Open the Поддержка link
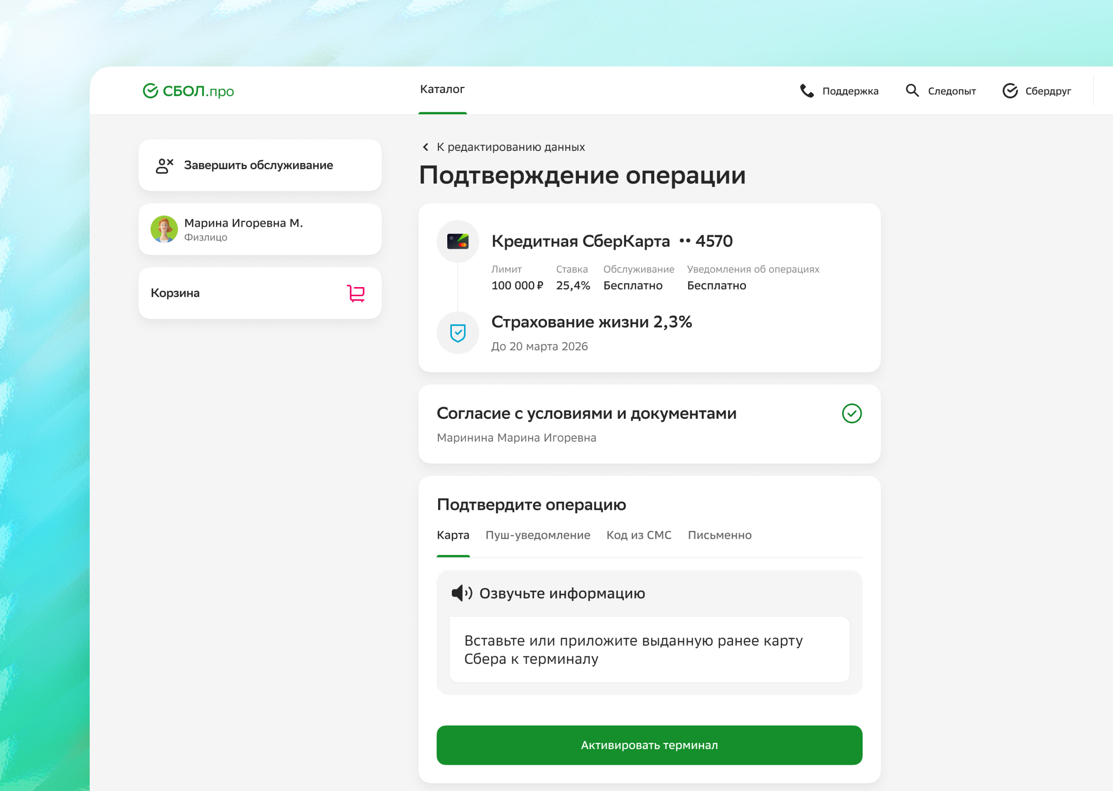The image size is (1113, 791). [x=839, y=91]
